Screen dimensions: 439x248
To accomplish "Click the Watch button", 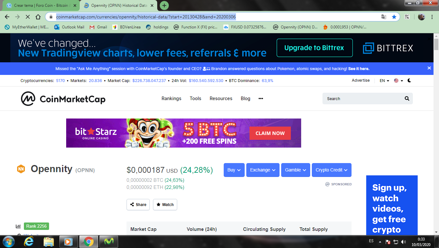I will coord(165,204).
